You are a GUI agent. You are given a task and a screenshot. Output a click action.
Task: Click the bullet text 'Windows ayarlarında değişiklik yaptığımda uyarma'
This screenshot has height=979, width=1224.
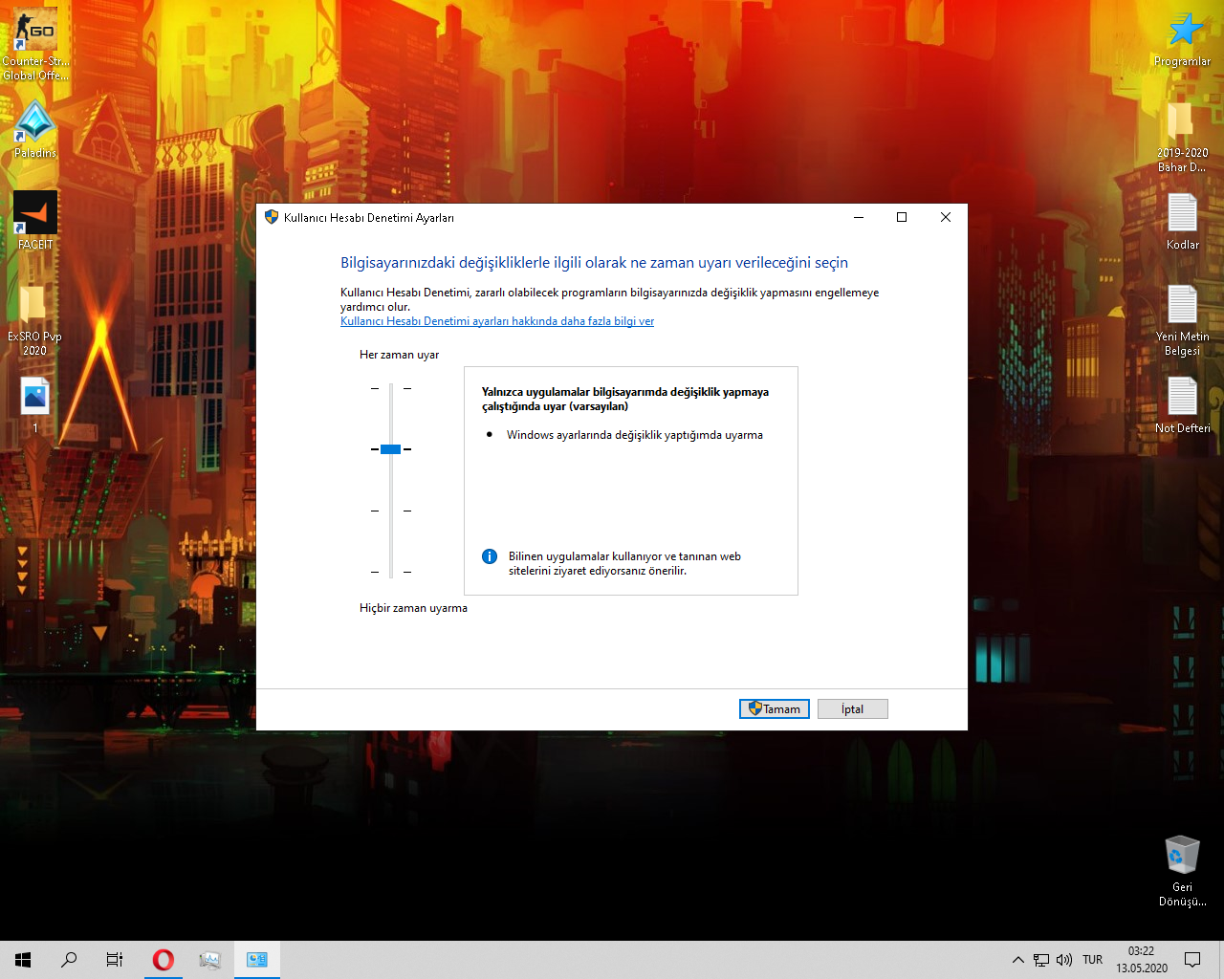point(635,435)
